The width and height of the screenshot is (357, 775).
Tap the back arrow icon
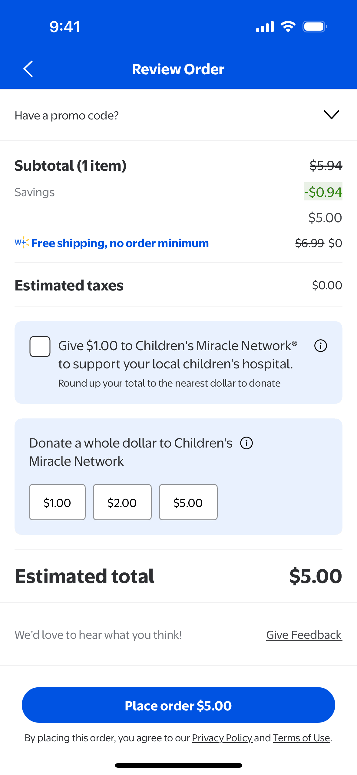[x=28, y=69]
